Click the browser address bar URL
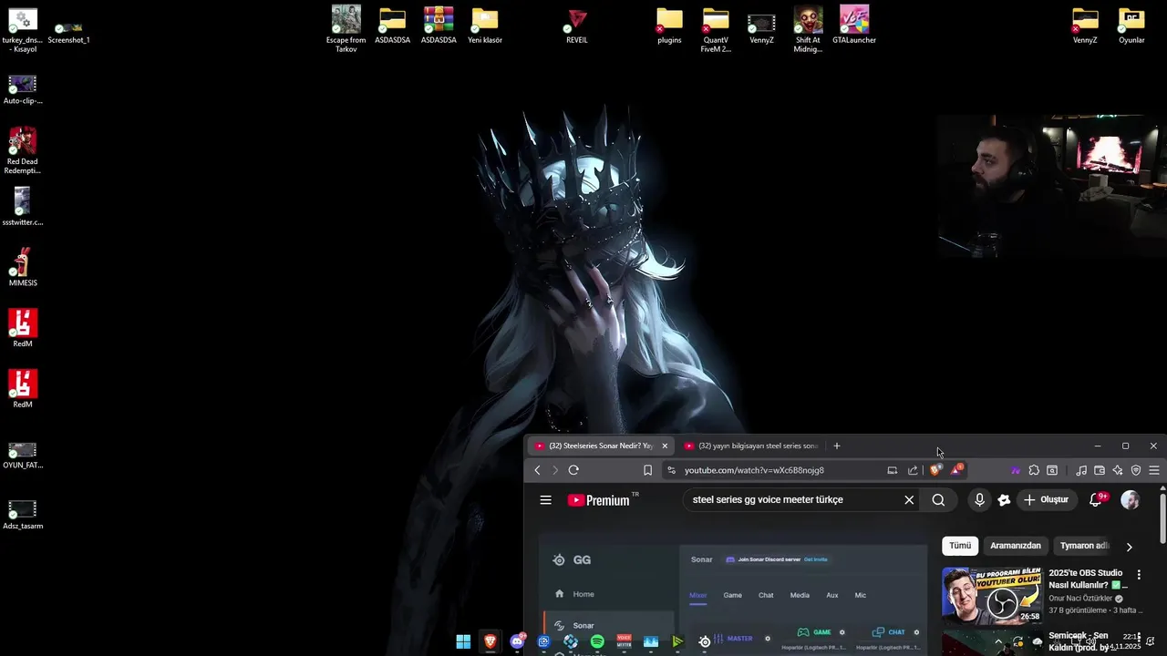Screen dimensions: 1167x656 [754, 470]
